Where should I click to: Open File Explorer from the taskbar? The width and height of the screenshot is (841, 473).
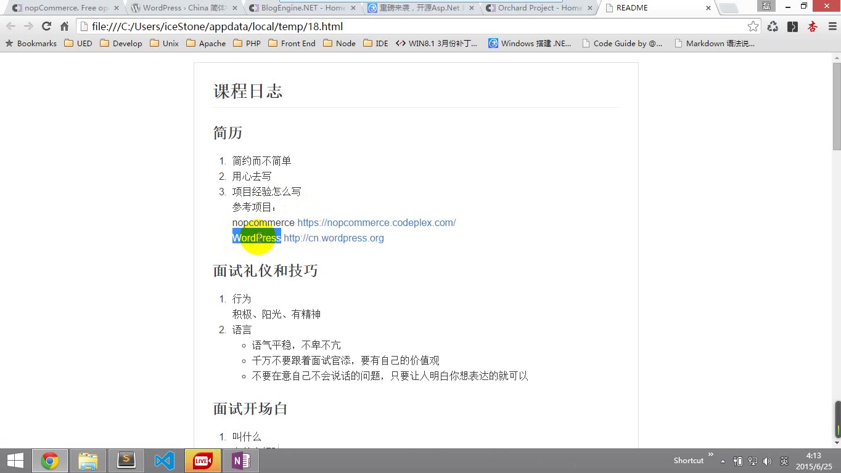click(x=88, y=461)
